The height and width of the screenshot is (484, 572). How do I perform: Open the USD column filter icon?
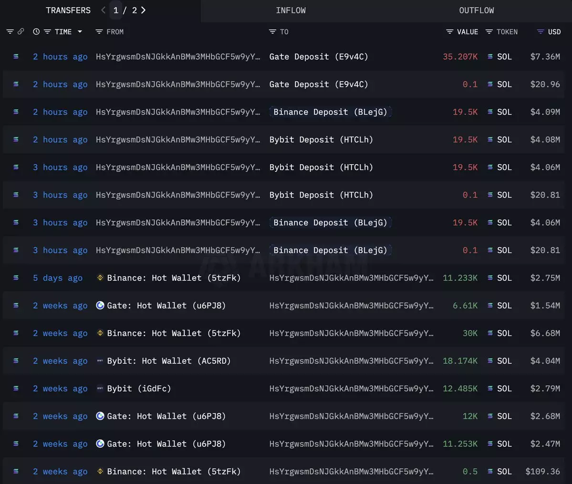(541, 32)
